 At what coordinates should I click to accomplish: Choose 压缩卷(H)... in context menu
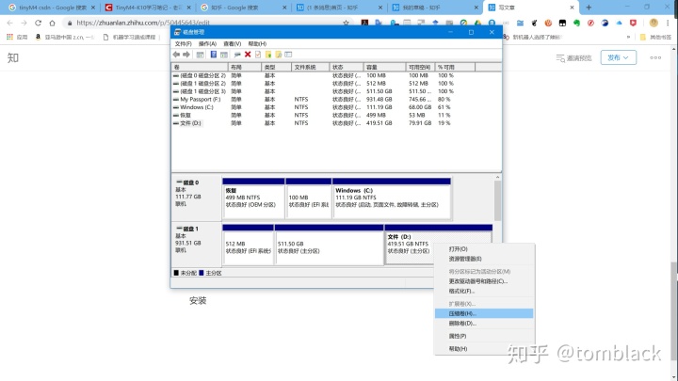484,313
